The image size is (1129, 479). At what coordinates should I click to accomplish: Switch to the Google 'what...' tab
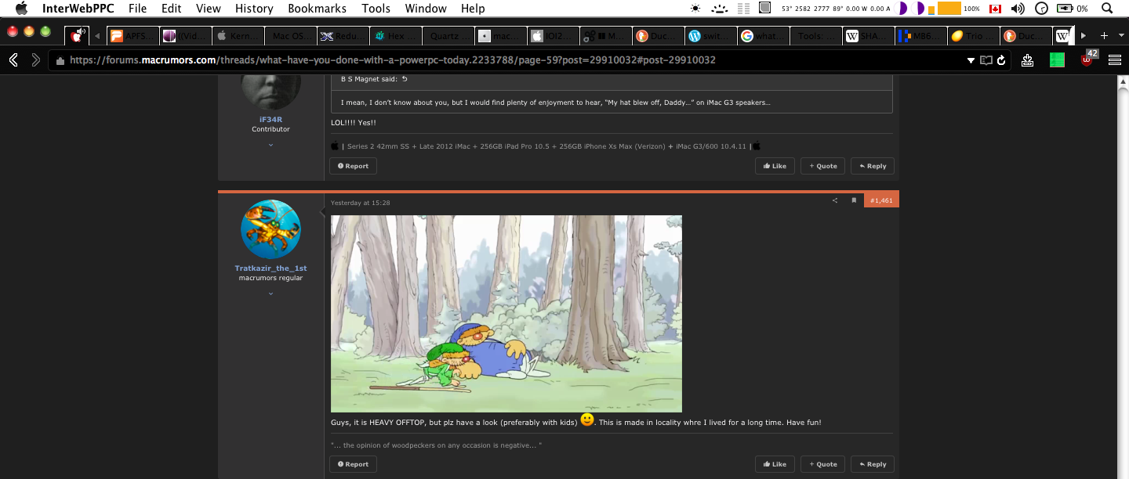763,36
